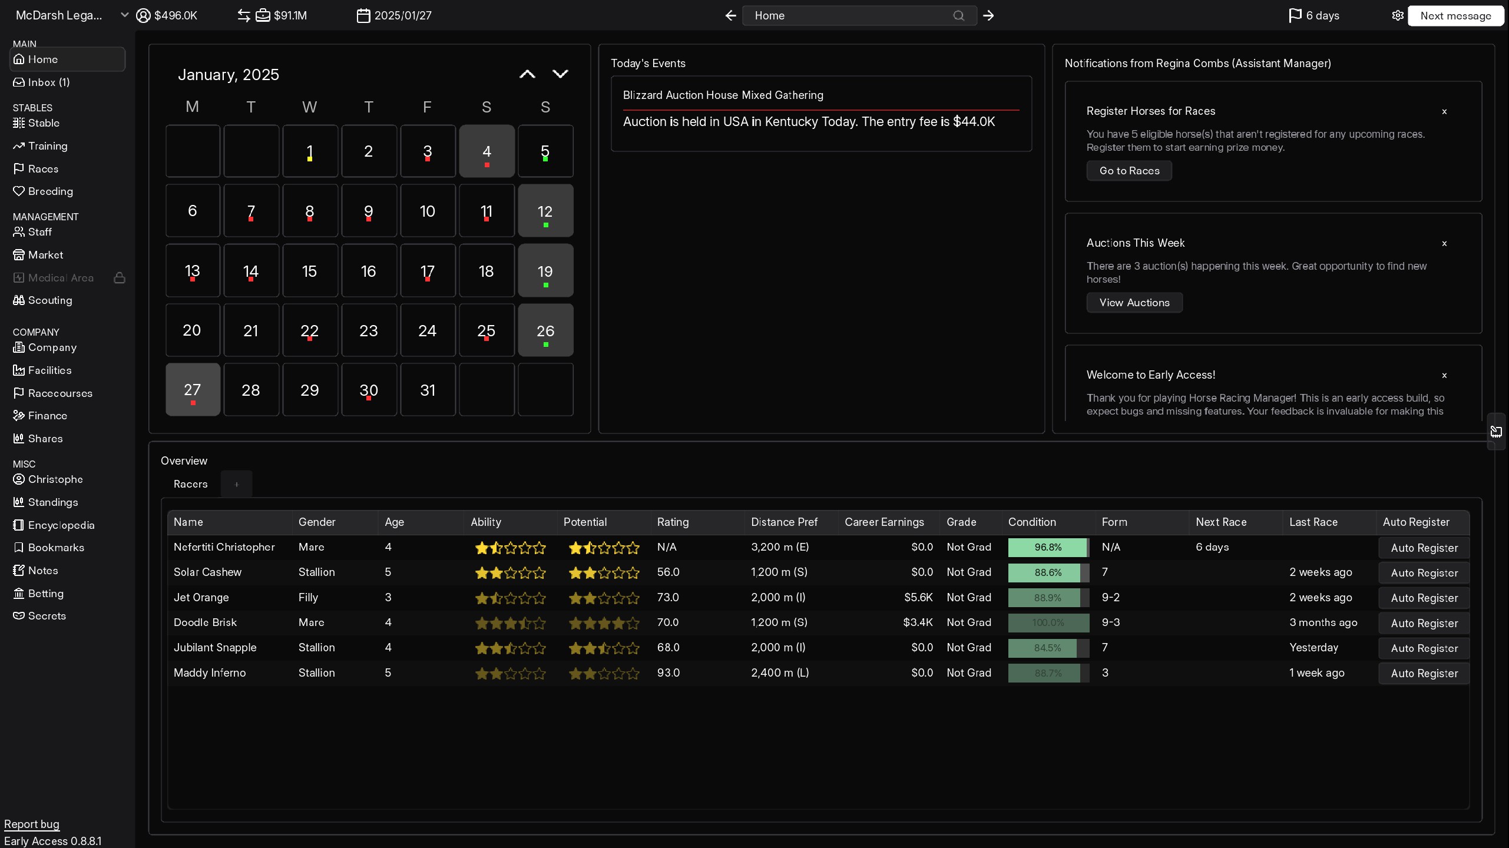This screenshot has width=1509, height=848.
Task: Click the back arrow beside search bar
Action: [x=730, y=16]
